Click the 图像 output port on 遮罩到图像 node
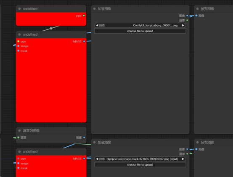 click(x=84, y=137)
